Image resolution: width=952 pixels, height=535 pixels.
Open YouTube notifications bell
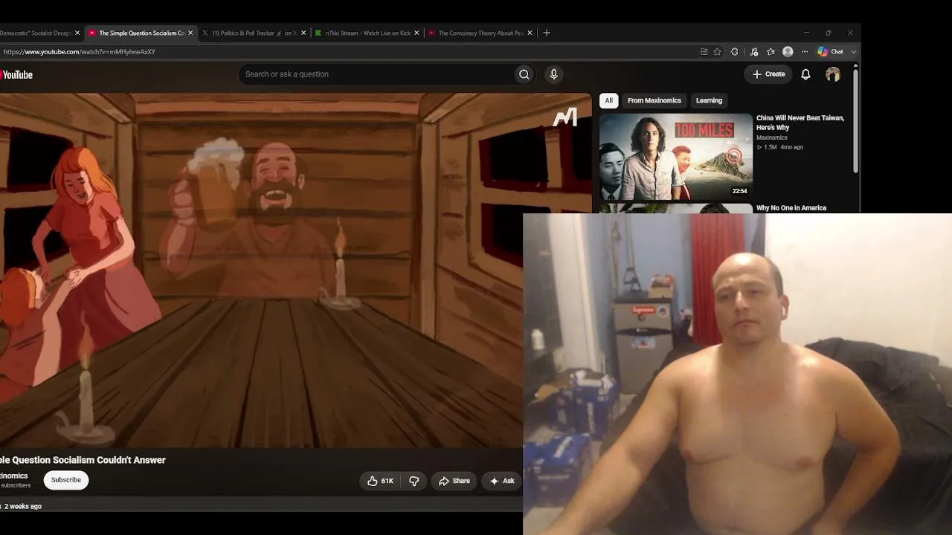pos(805,74)
